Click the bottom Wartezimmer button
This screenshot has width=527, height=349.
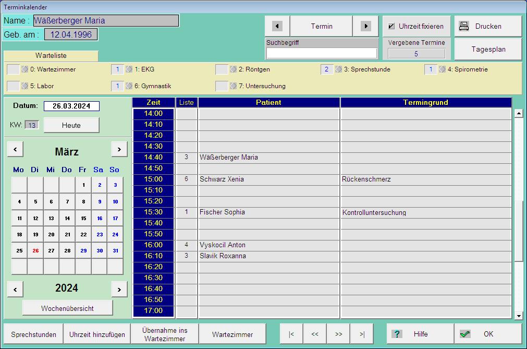232,334
